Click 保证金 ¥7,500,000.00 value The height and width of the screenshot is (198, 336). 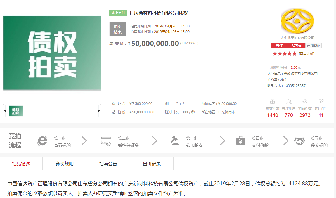(141, 103)
